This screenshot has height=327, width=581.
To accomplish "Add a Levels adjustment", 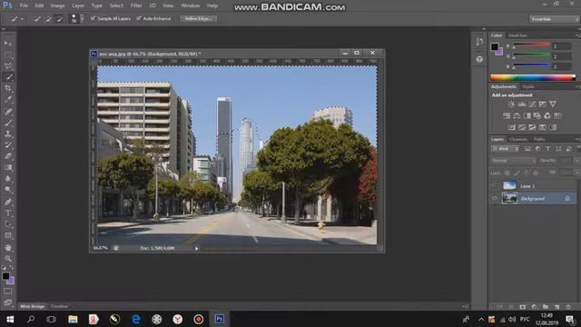I will click(x=522, y=104).
